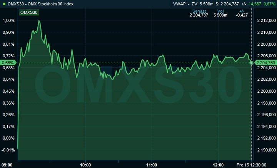The width and height of the screenshot is (277, 168).
Task: Click the green square icon before OMXS30 title
Action: click(4, 4)
